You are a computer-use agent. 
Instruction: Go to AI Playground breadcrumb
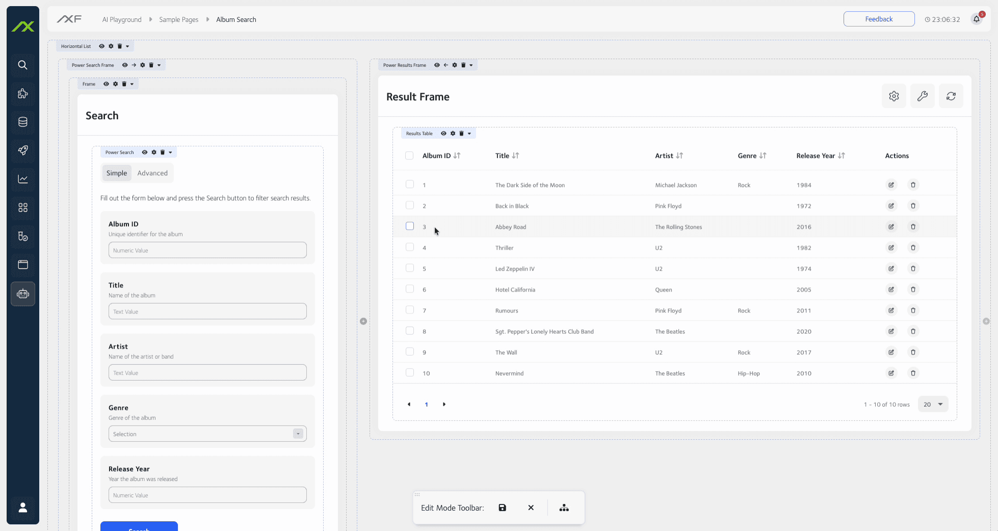tap(122, 19)
